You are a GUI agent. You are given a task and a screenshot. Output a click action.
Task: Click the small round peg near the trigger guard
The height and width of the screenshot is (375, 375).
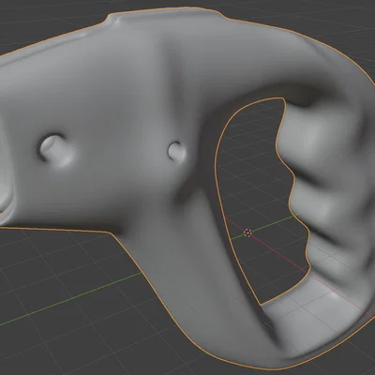(x=176, y=151)
